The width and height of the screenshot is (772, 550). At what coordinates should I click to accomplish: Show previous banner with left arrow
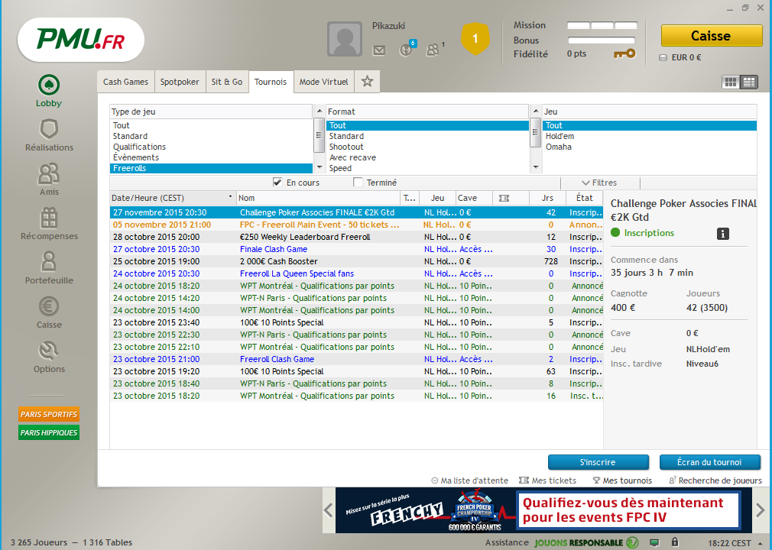329,510
